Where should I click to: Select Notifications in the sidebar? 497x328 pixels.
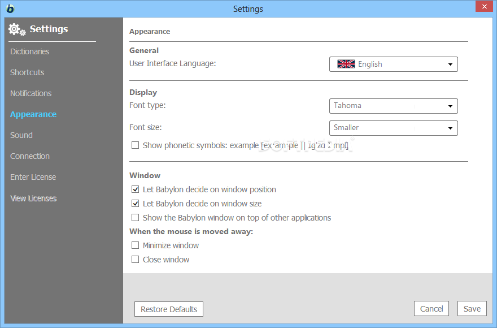30,93
